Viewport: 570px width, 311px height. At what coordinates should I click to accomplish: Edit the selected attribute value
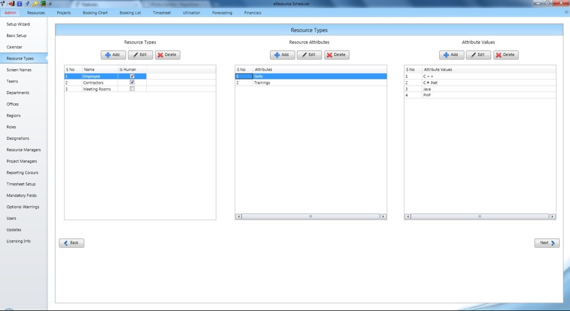point(478,55)
